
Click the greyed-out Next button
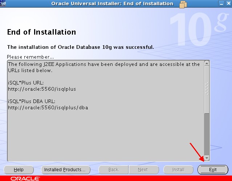click(x=144, y=170)
